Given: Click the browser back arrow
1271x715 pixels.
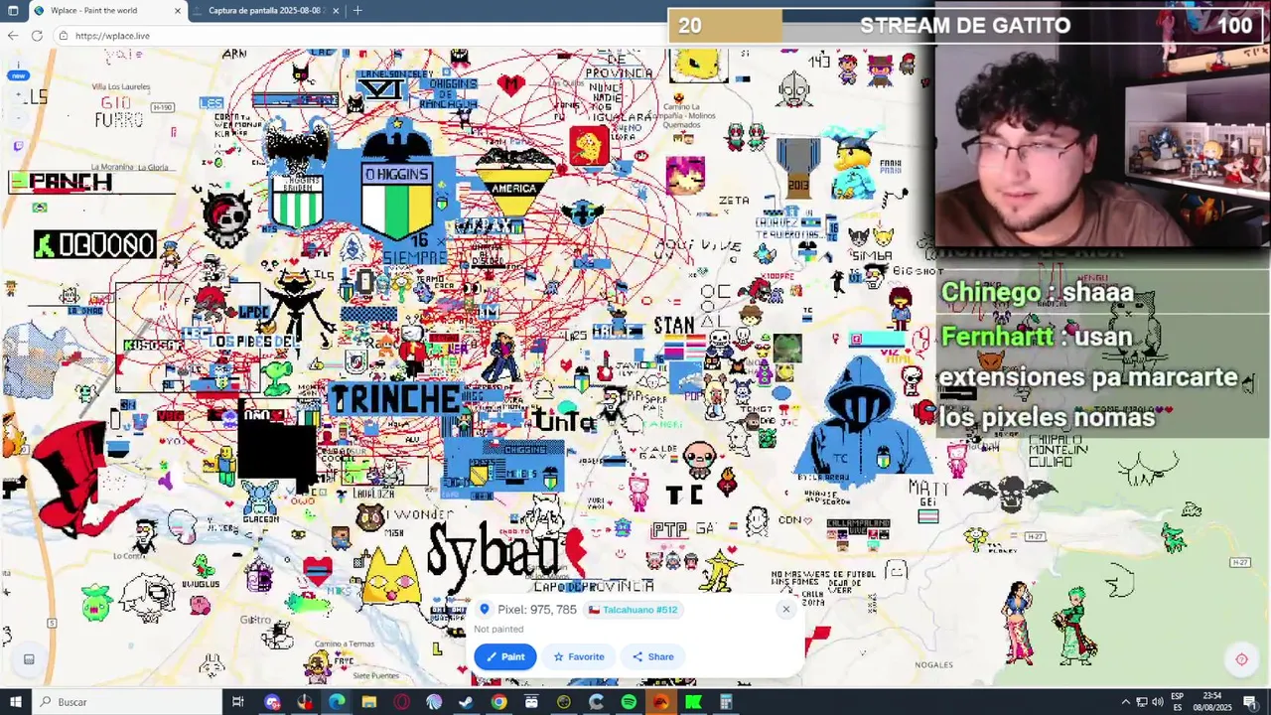Looking at the screenshot, I should tap(13, 36).
